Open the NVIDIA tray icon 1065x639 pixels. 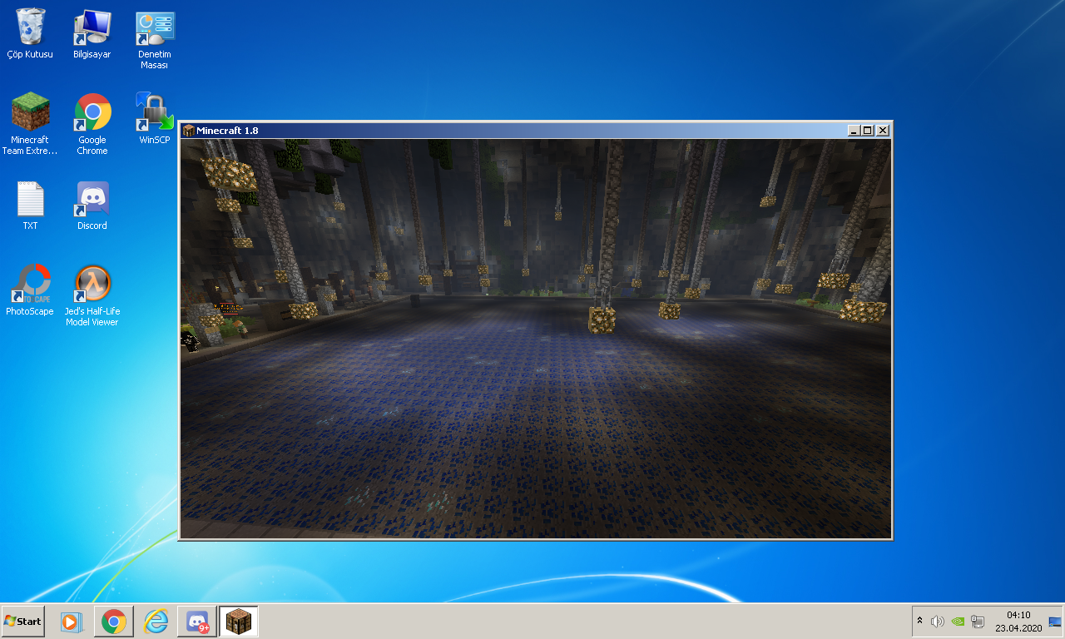pos(958,621)
